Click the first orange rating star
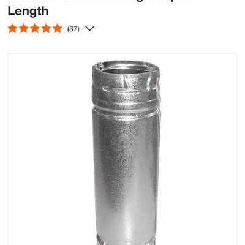The image size is (245, 245). pos(12,28)
